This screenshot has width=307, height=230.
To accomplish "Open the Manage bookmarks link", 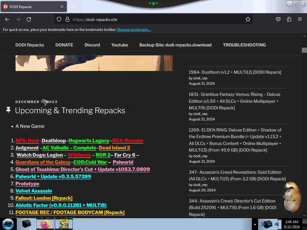I will click(134, 30).
